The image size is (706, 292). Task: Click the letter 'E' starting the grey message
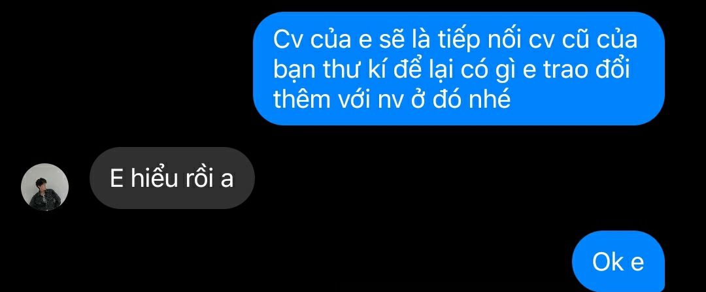[x=116, y=179]
